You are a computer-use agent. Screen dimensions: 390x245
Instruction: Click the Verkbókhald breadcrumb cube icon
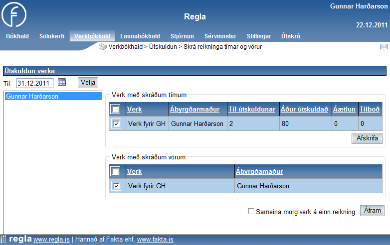pyautogui.click(x=103, y=47)
